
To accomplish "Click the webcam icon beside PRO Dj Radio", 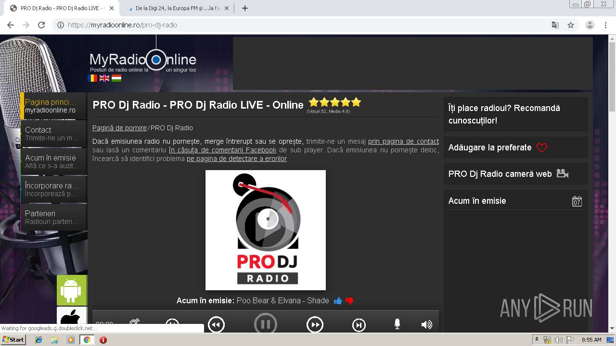I will click(563, 173).
